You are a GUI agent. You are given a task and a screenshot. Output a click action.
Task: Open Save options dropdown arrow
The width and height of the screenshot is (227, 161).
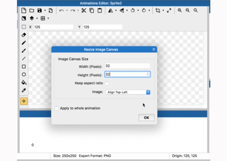click(x=45, y=10)
